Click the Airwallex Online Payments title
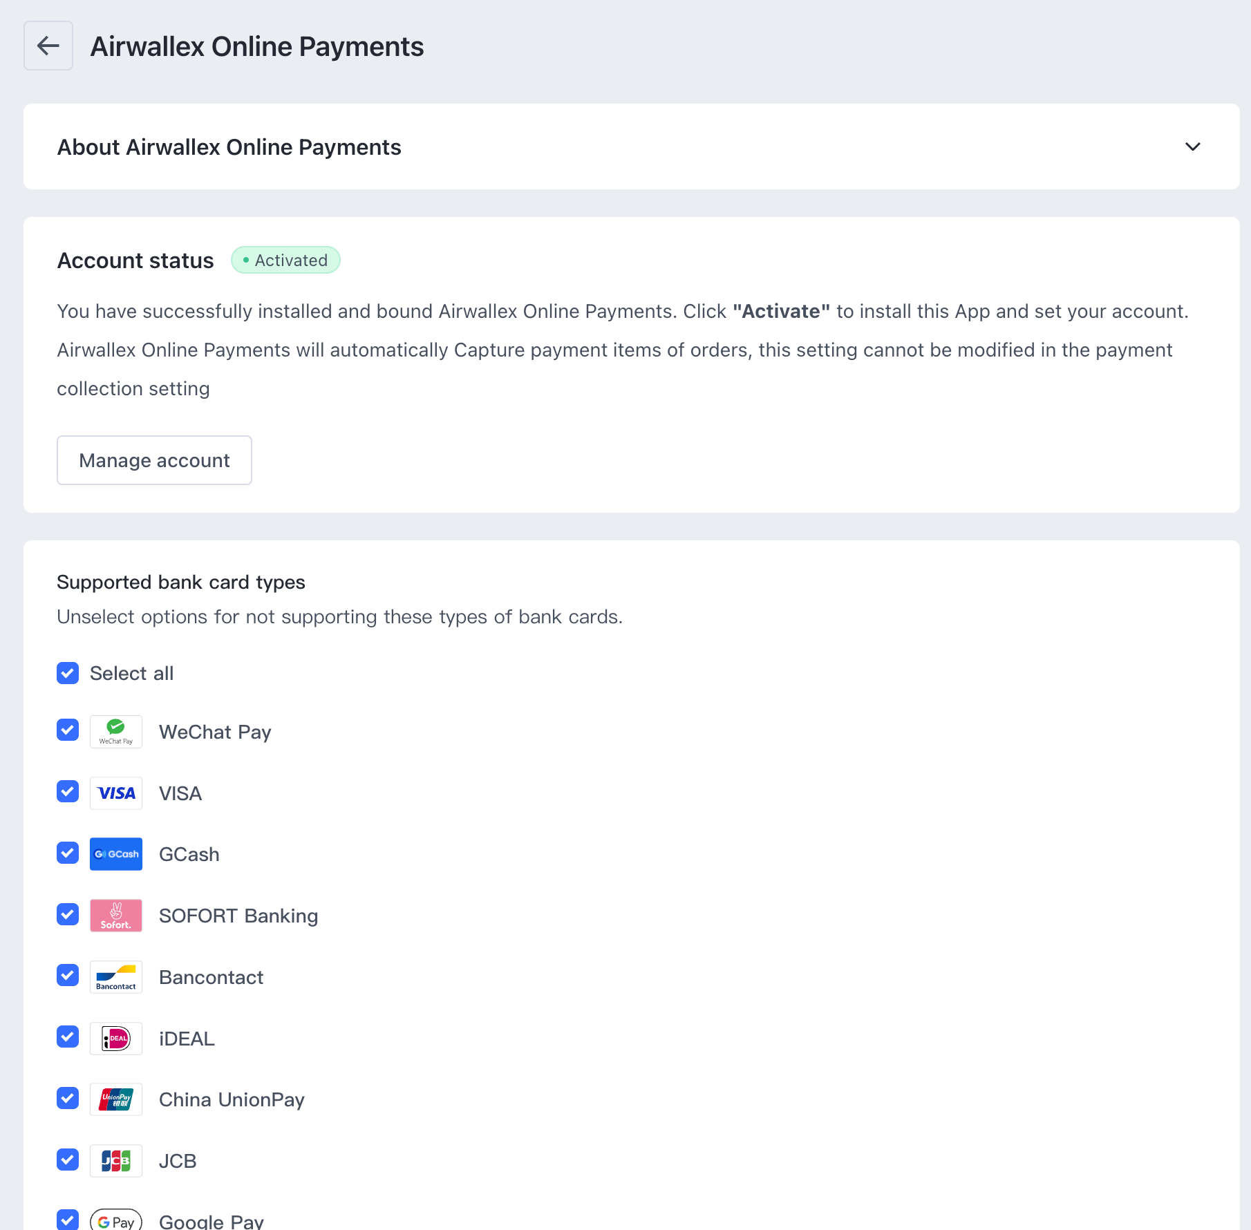 click(256, 46)
